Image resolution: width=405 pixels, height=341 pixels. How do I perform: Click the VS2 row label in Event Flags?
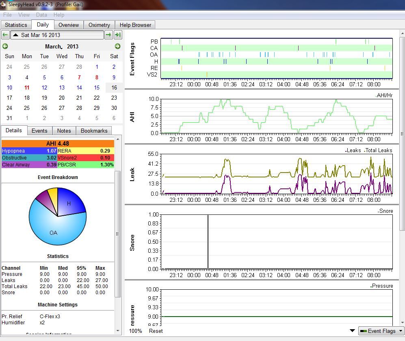point(152,74)
